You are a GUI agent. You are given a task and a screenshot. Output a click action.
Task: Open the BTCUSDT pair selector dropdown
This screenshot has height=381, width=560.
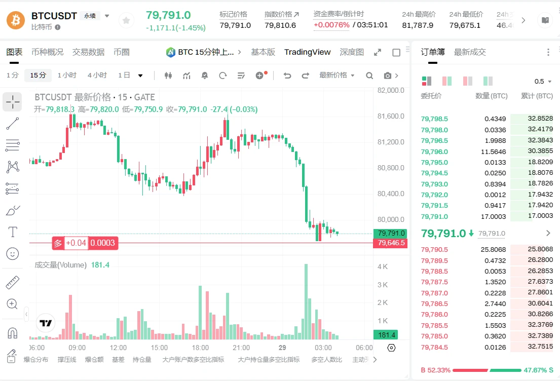tap(107, 16)
